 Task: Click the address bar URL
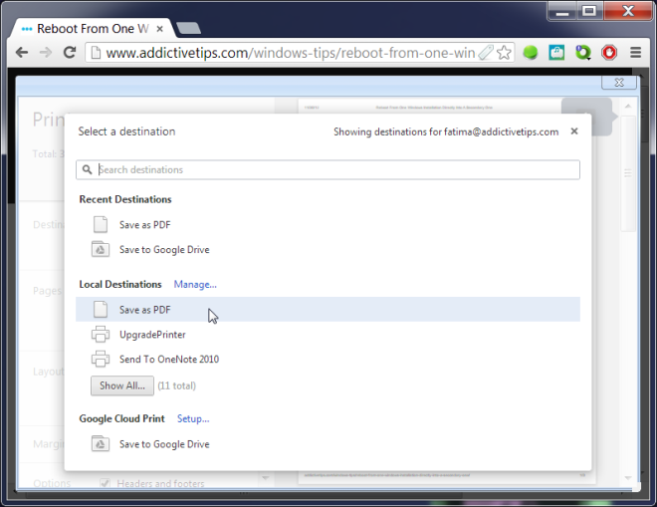point(290,53)
